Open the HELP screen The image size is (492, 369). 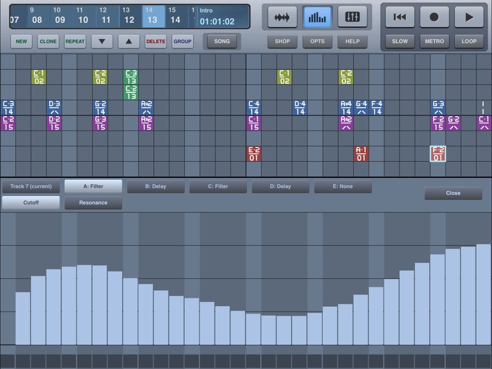pyautogui.click(x=352, y=41)
